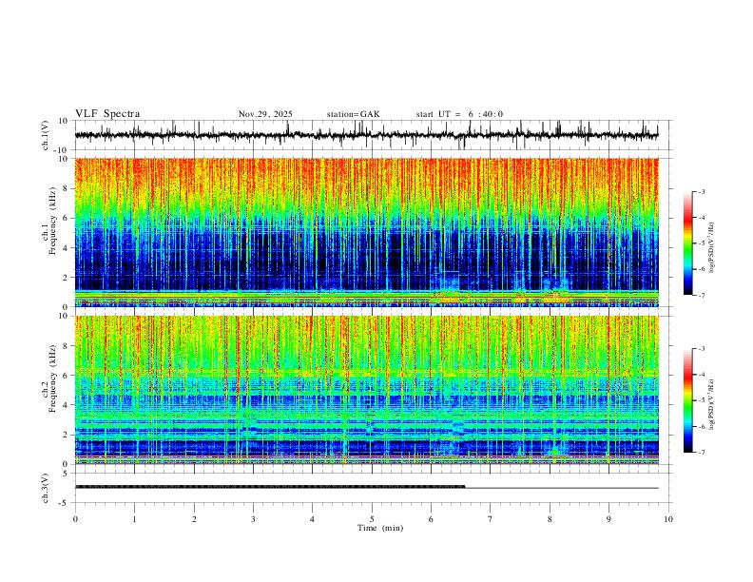Click the log(PSD) label of ch.2 color bar
This screenshot has width=753, height=582.
712,404
